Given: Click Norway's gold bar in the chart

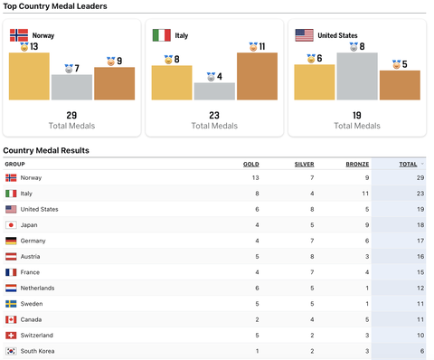Looking at the screenshot, I should pos(29,76).
